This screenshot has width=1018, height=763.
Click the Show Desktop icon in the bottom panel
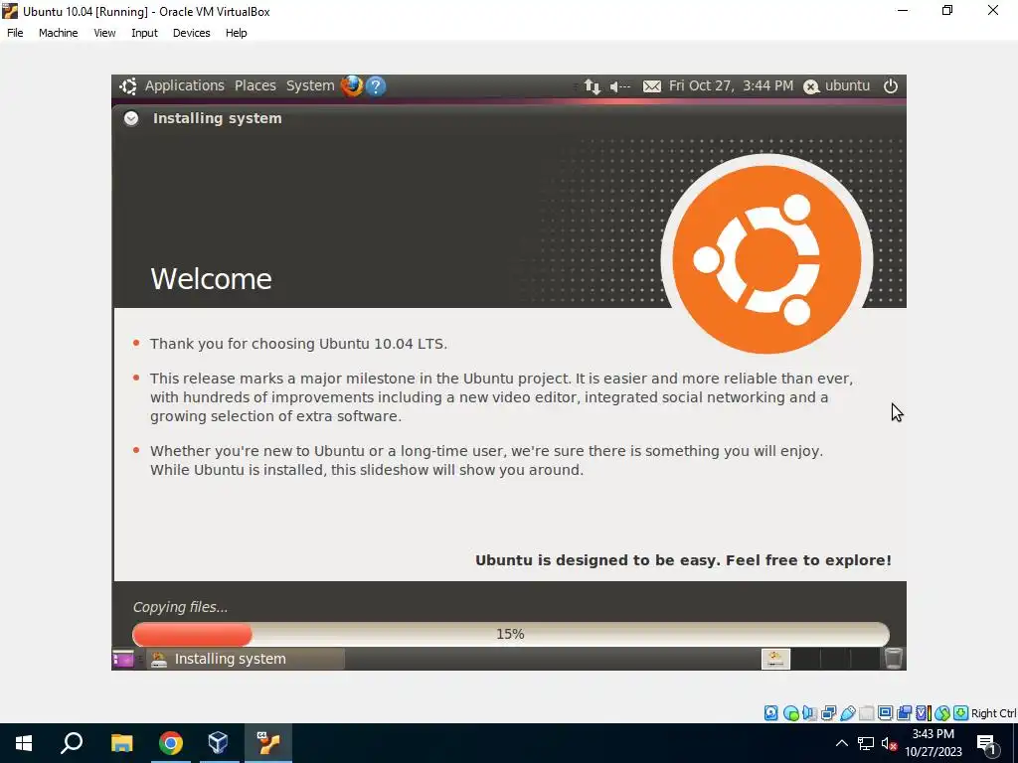[x=122, y=660]
